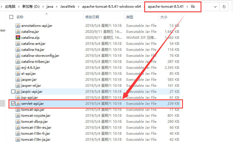The width and height of the screenshot is (233, 143).
Task: Select the file name tomcat-dbcp.jar
Action: click(35, 122)
